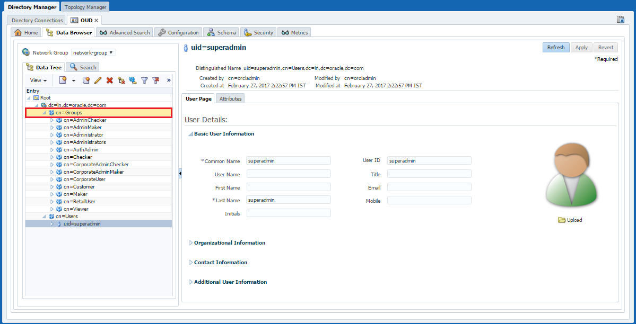Viewport: 636px width, 324px height.
Task: Open the View menu in data tree
Action: (x=39, y=80)
